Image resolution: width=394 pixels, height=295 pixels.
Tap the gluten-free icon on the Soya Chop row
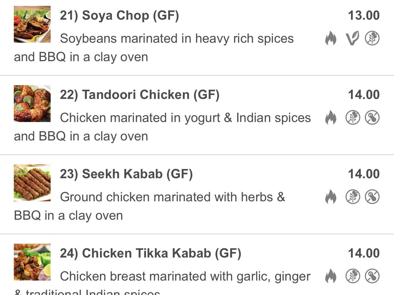tap(372, 38)
